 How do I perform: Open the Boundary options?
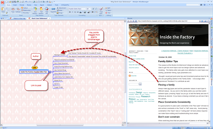pyautogui.click(x=26, y=13)
